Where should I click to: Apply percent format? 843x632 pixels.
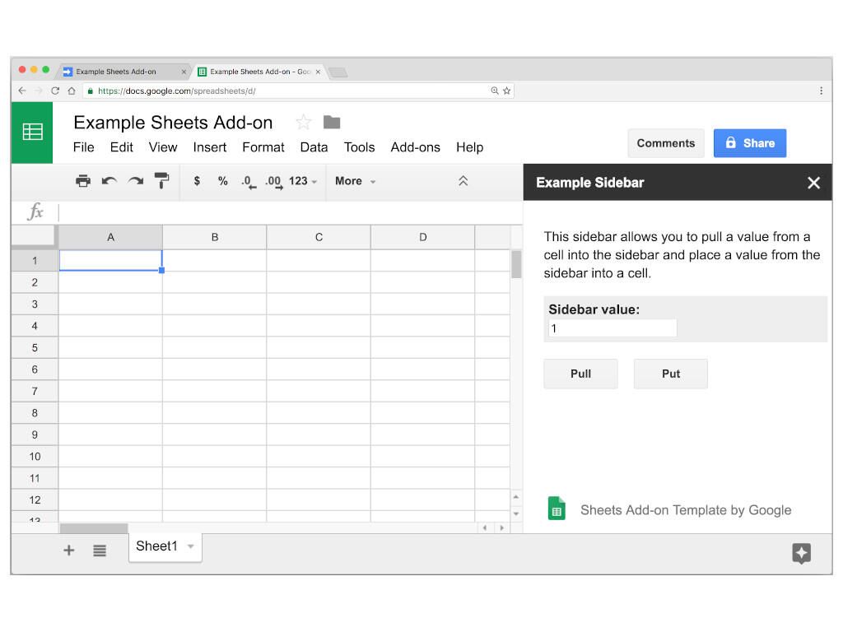coord(222,181)
